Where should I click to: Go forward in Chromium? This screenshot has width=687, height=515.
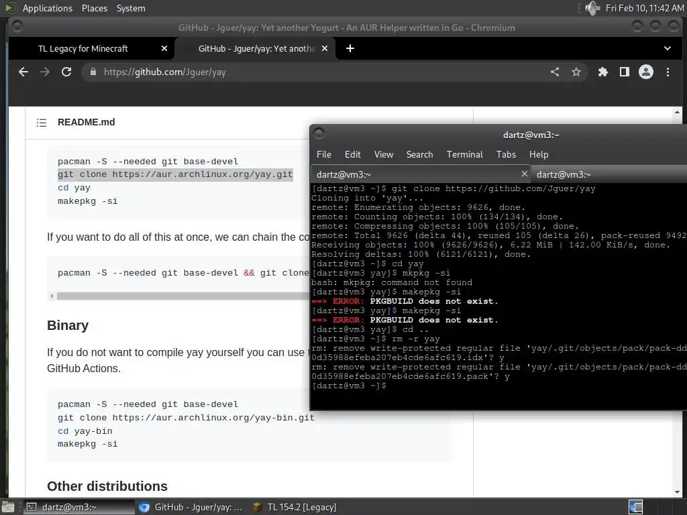[x=45, y=72]
